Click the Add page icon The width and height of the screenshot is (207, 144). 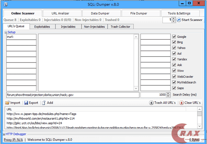[44, 103]
